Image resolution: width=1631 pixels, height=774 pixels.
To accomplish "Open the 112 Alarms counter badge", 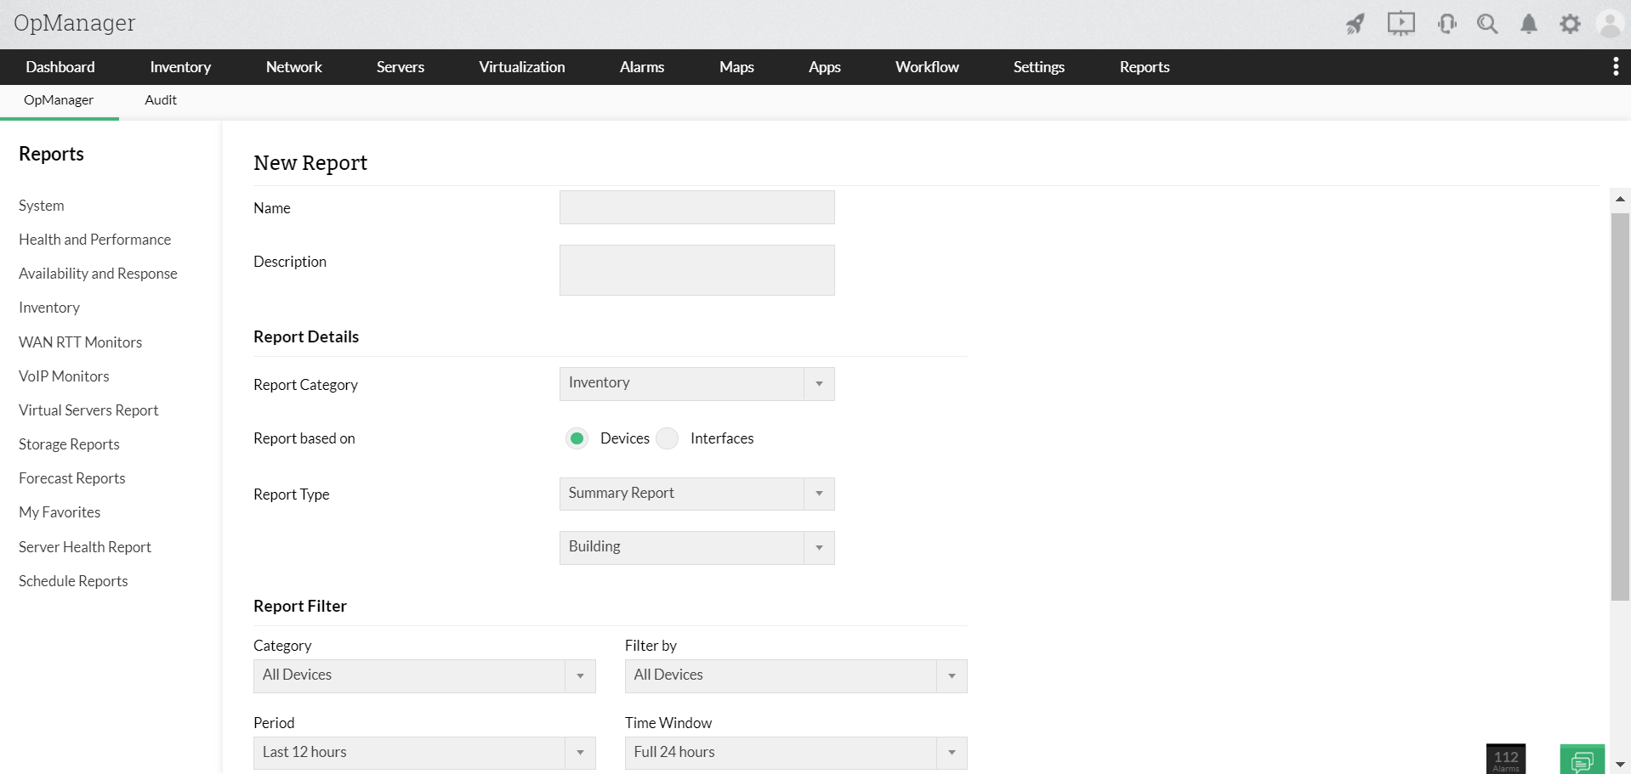I will [x=1506, y=759].
